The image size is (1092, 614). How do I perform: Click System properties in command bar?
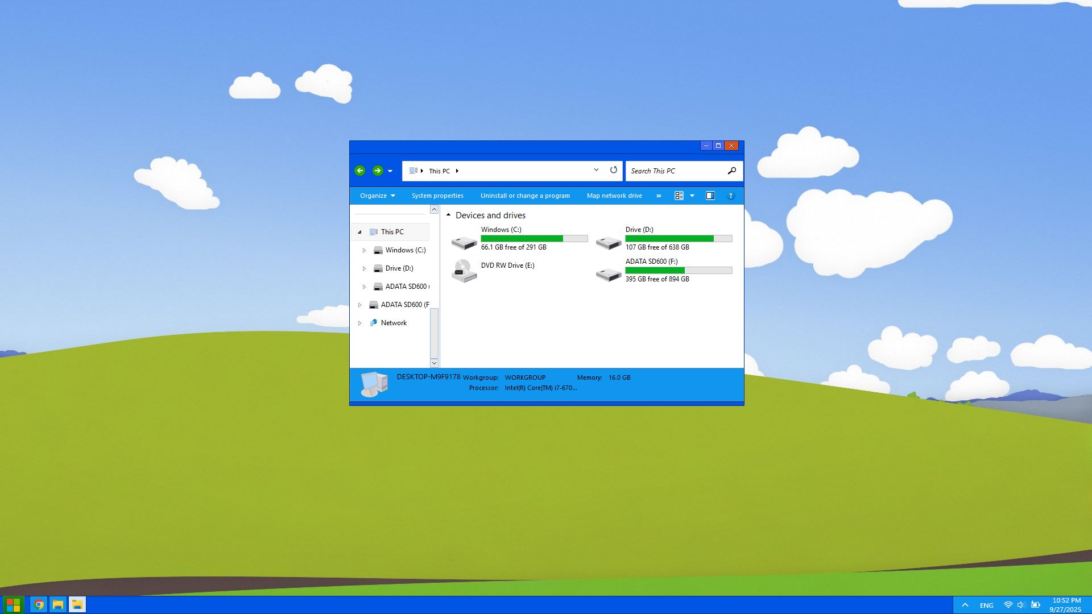pos(437,196)
